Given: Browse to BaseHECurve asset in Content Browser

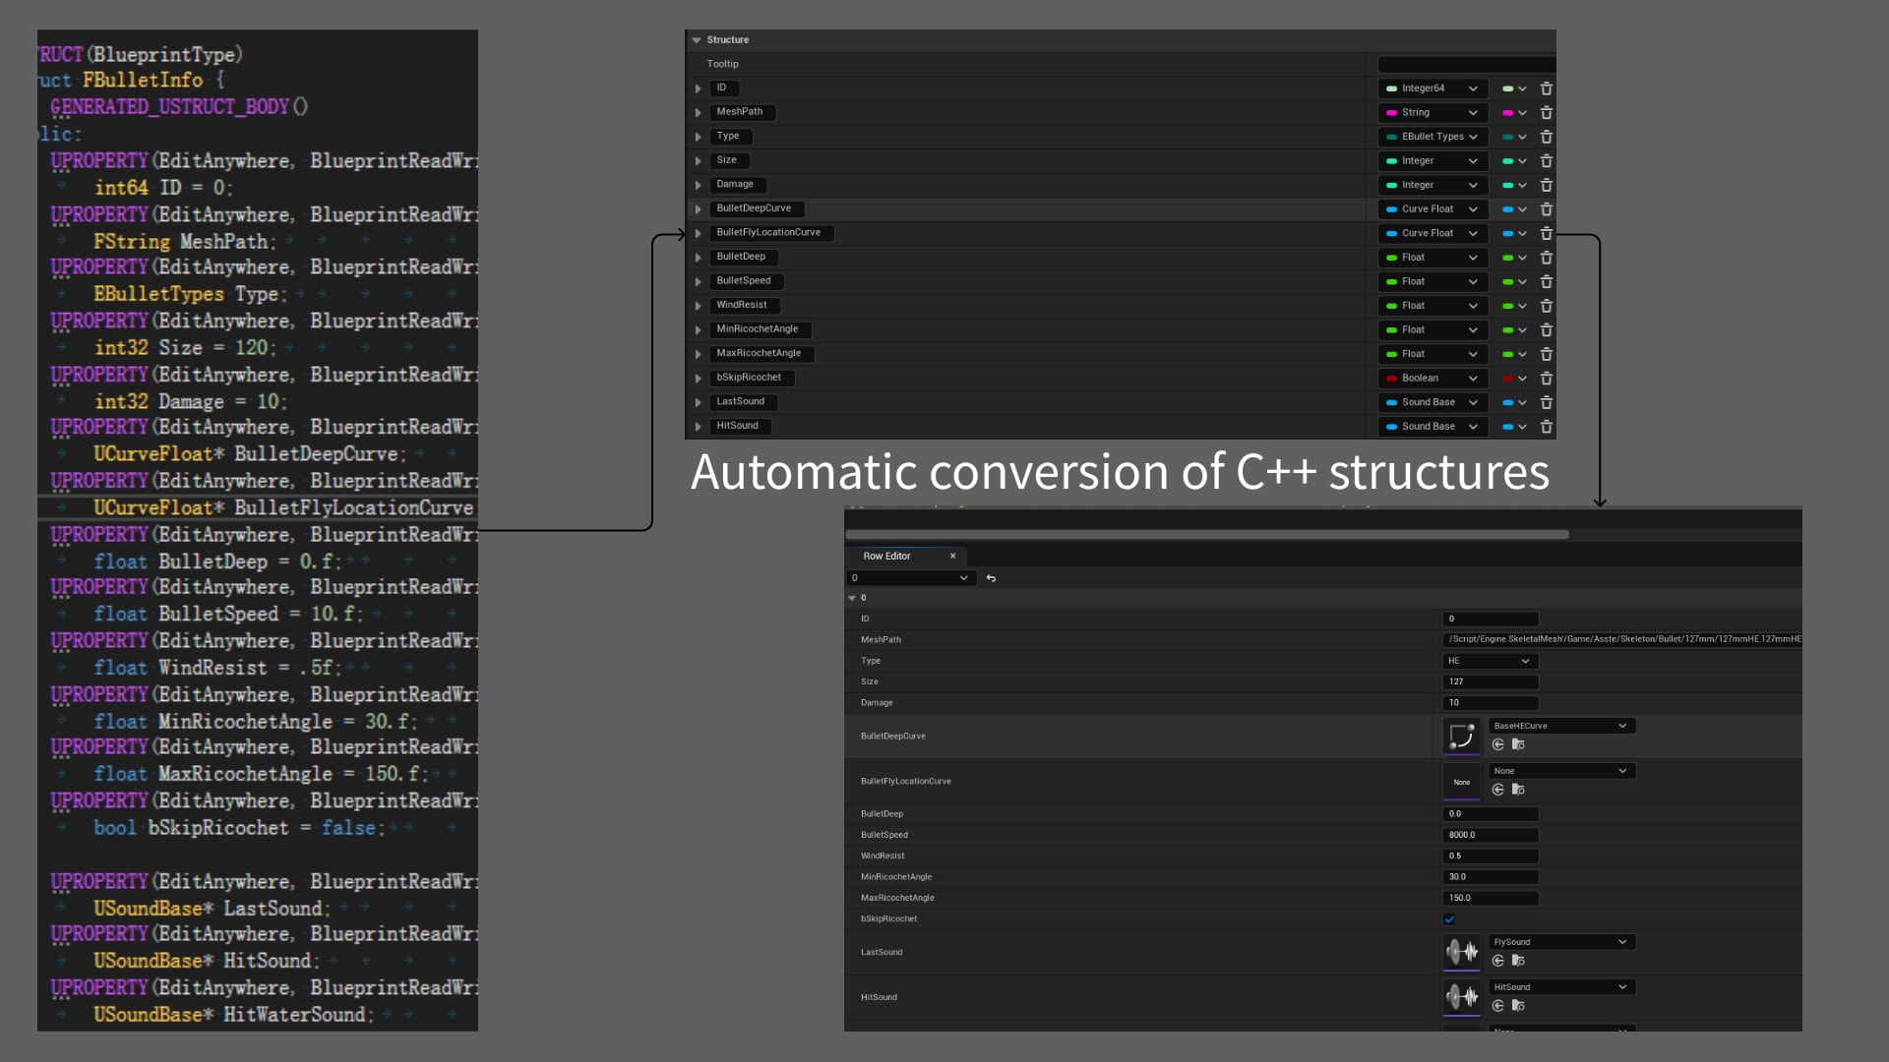Looking at the screenshot, I should pyautogui.click(x=1518, y=744).
